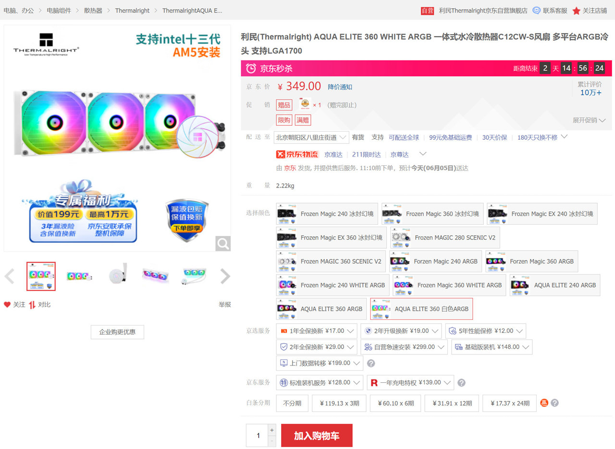Expand the 基础版装机 ¥148.00 dropdown
The height and width of the screenshot is (449, 615).
point(492,347)
